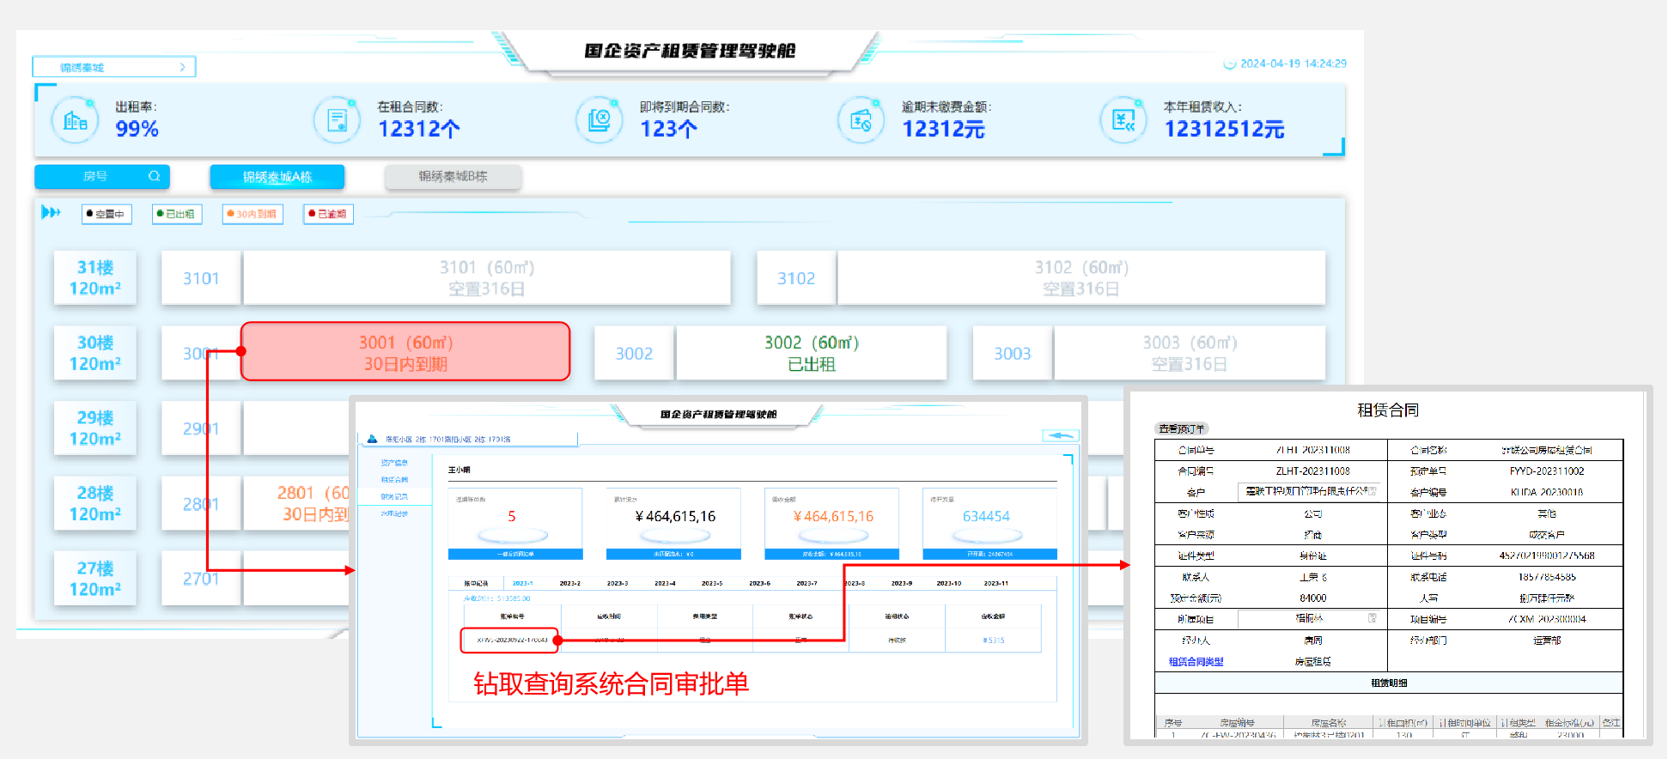The width and height of the screenshot is (1668, 759).
Task: Expand the 锦绣秦城 project selector
Action: click(x=114, y=67)
